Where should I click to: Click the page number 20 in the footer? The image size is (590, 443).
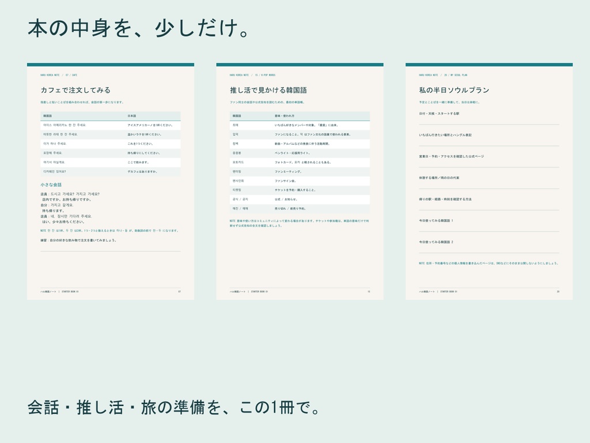[558, 291]
